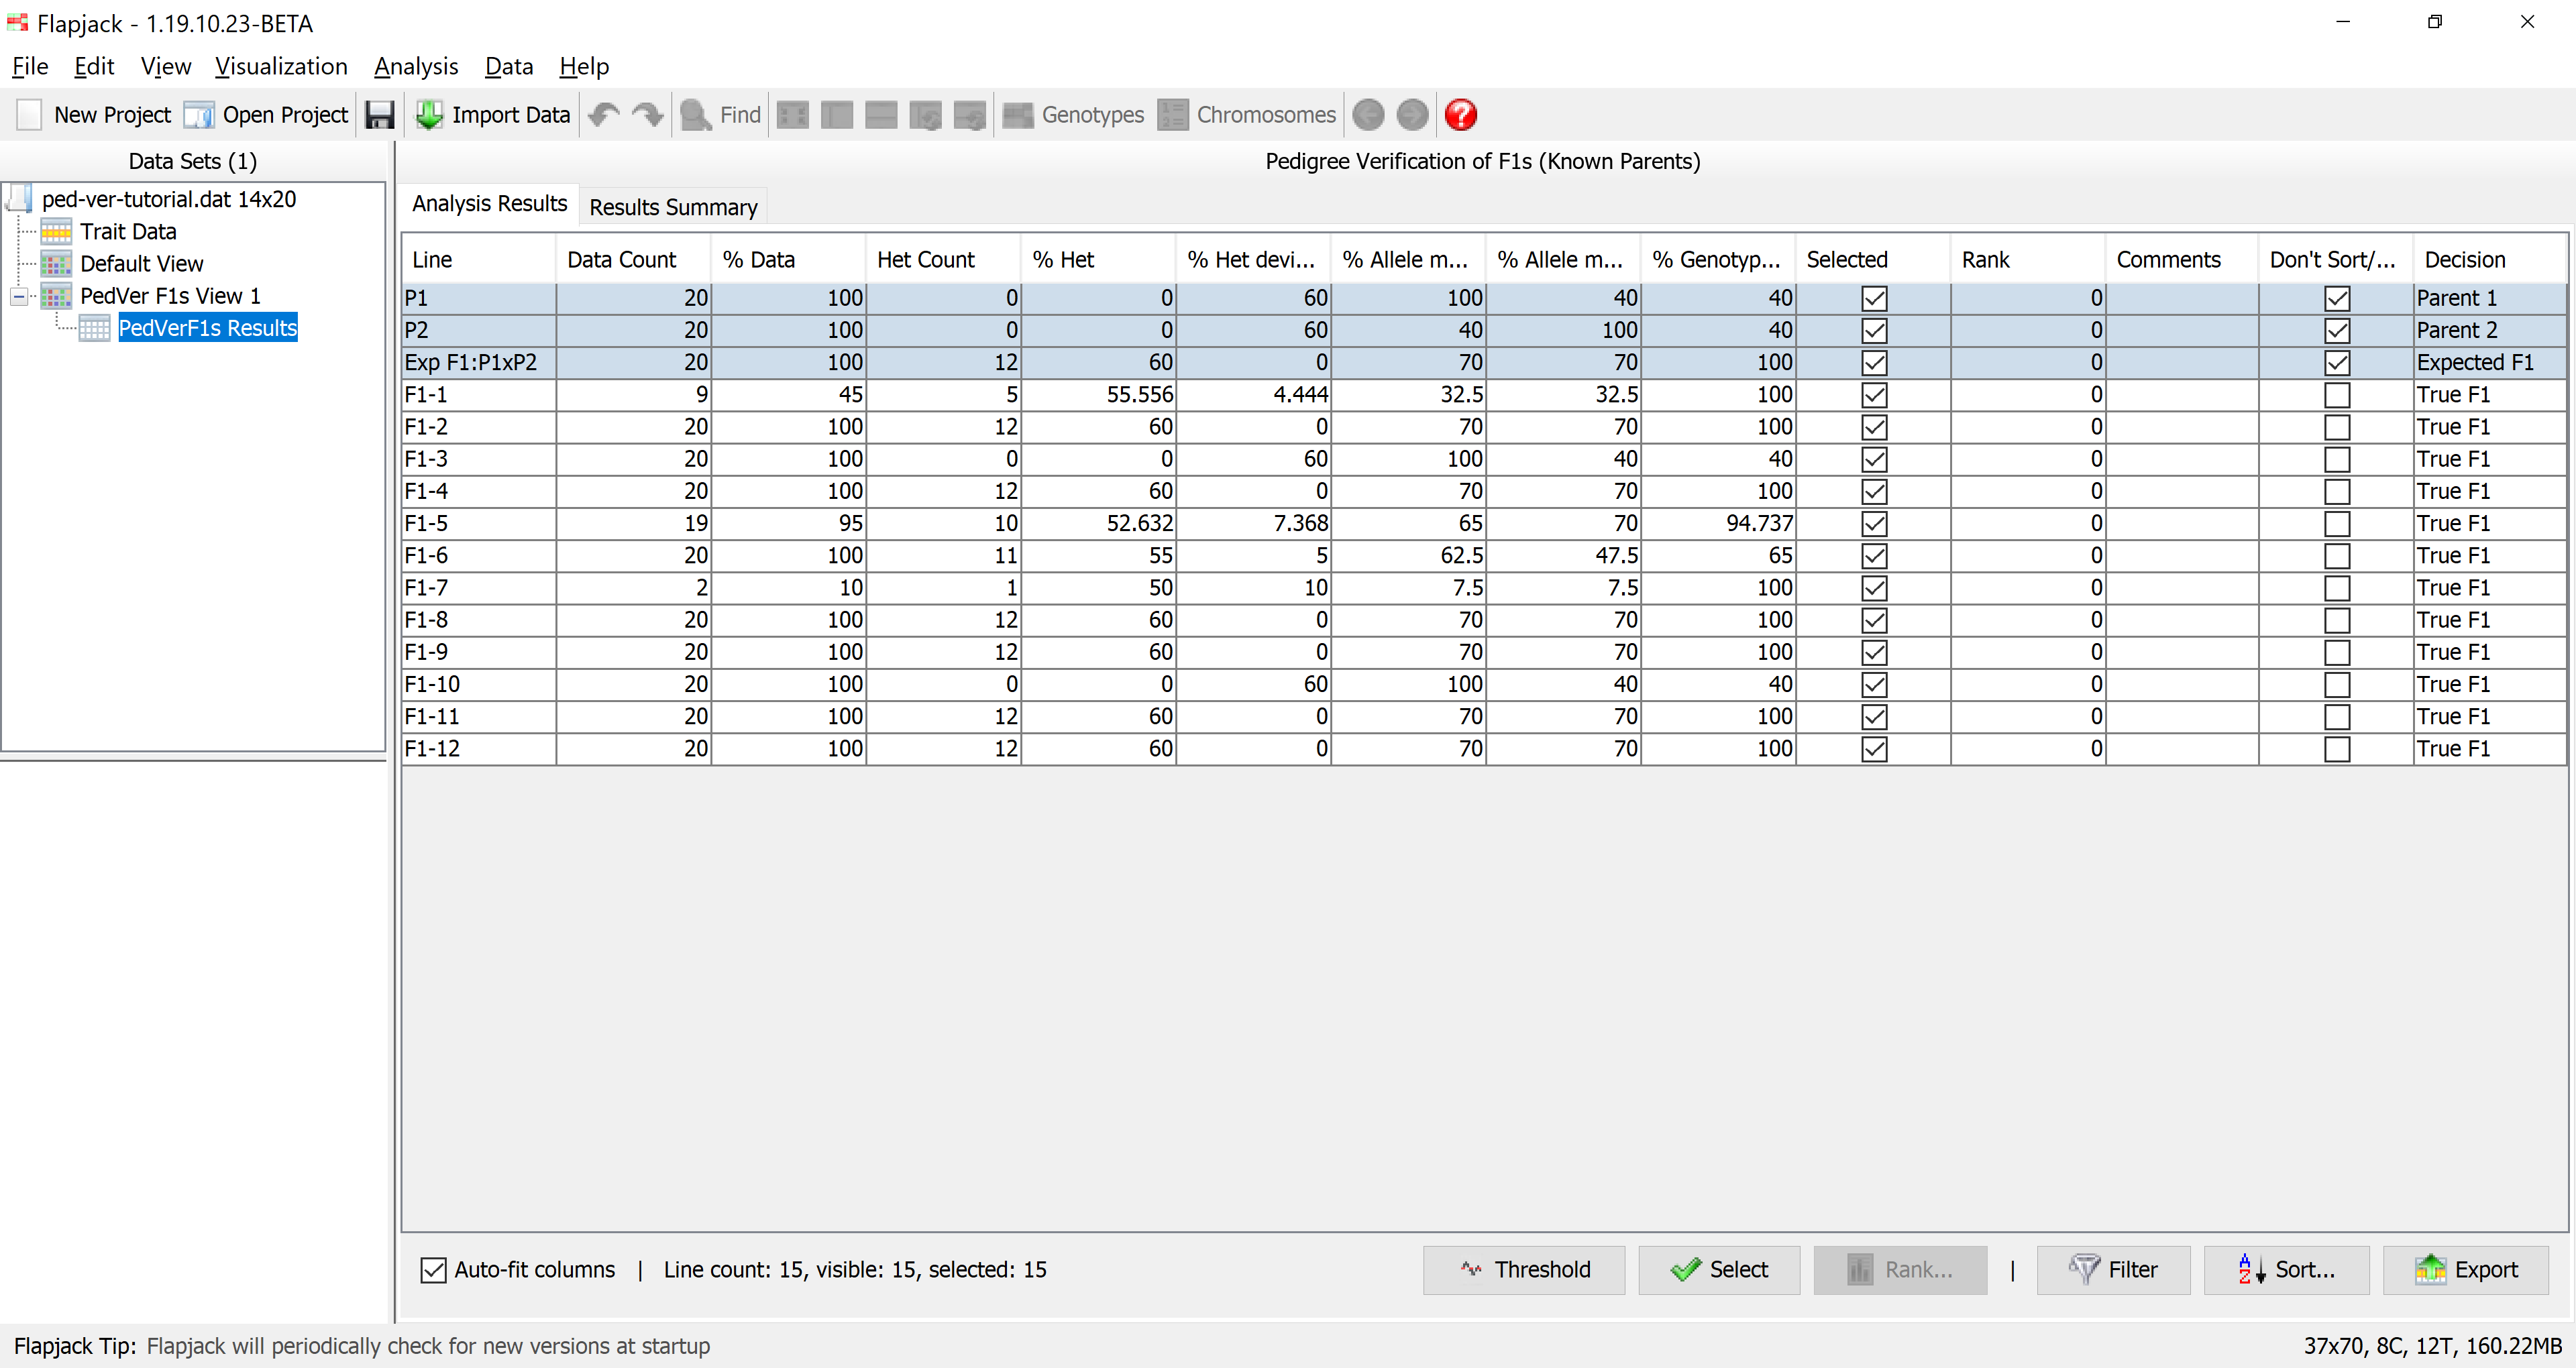Image resolution: width=2576 pixels, height=1368 pixels.
Task: Click the Expected F1 decision cell
Action: click(2489, 362)
